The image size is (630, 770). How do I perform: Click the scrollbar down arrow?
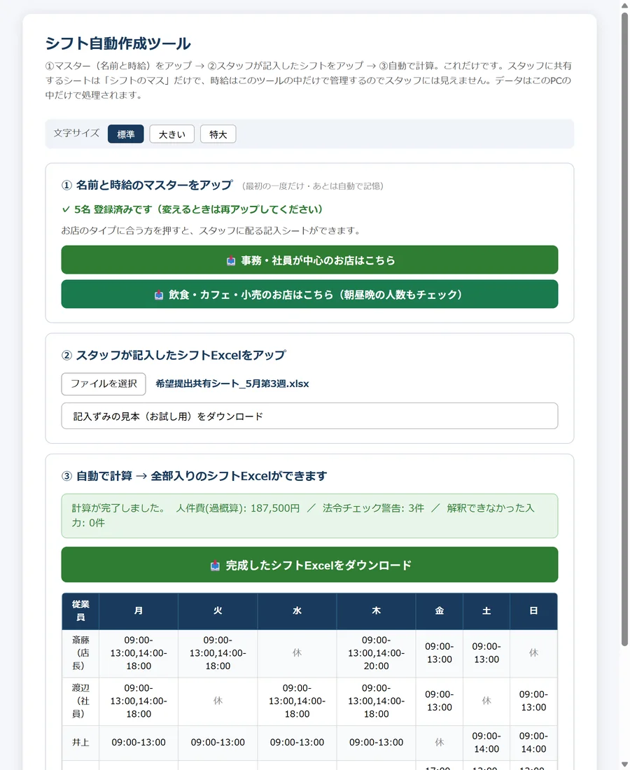(624, 764)
